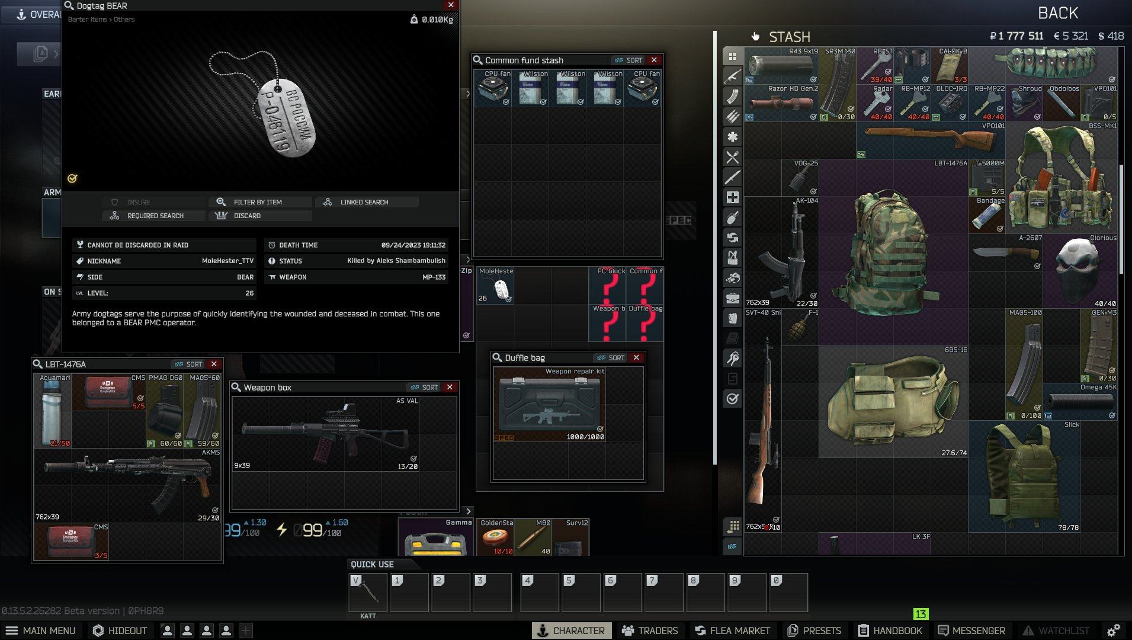Close the Duffle bag window

coord(637,358)
